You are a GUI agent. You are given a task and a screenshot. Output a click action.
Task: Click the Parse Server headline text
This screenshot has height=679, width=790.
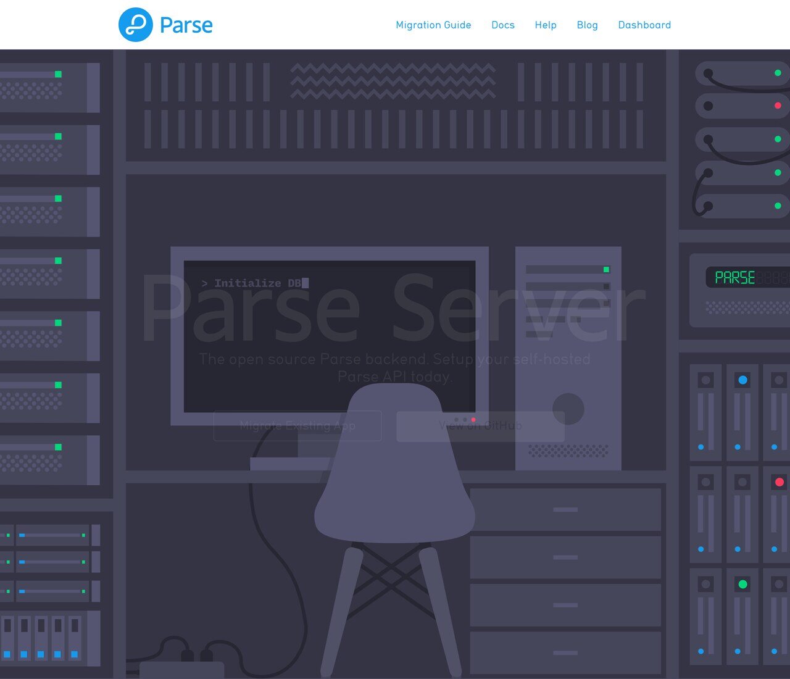[393, 307]
